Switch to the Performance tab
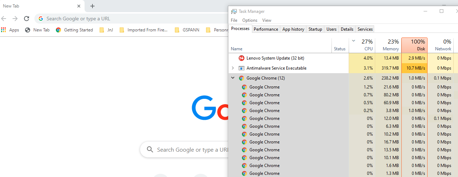Screen dimensions: 458x177 point(266,29)
